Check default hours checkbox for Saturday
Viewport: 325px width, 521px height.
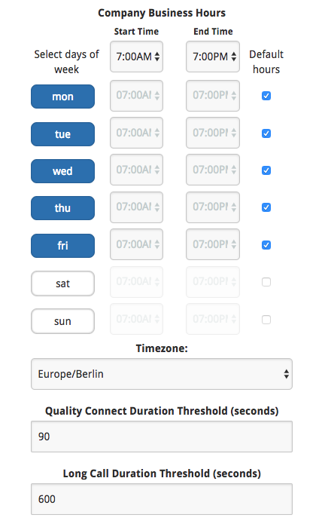tap(266, 282)
